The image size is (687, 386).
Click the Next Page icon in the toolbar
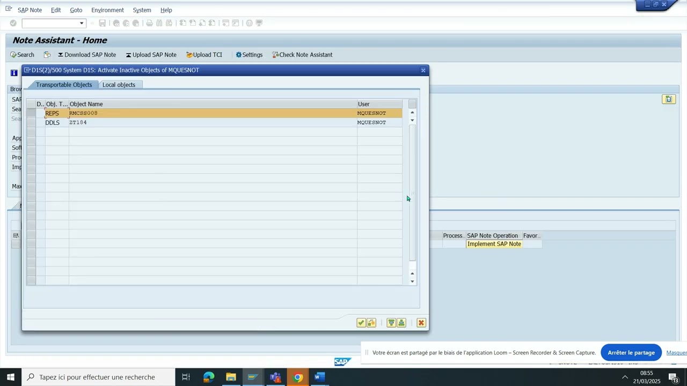[202, 23]
